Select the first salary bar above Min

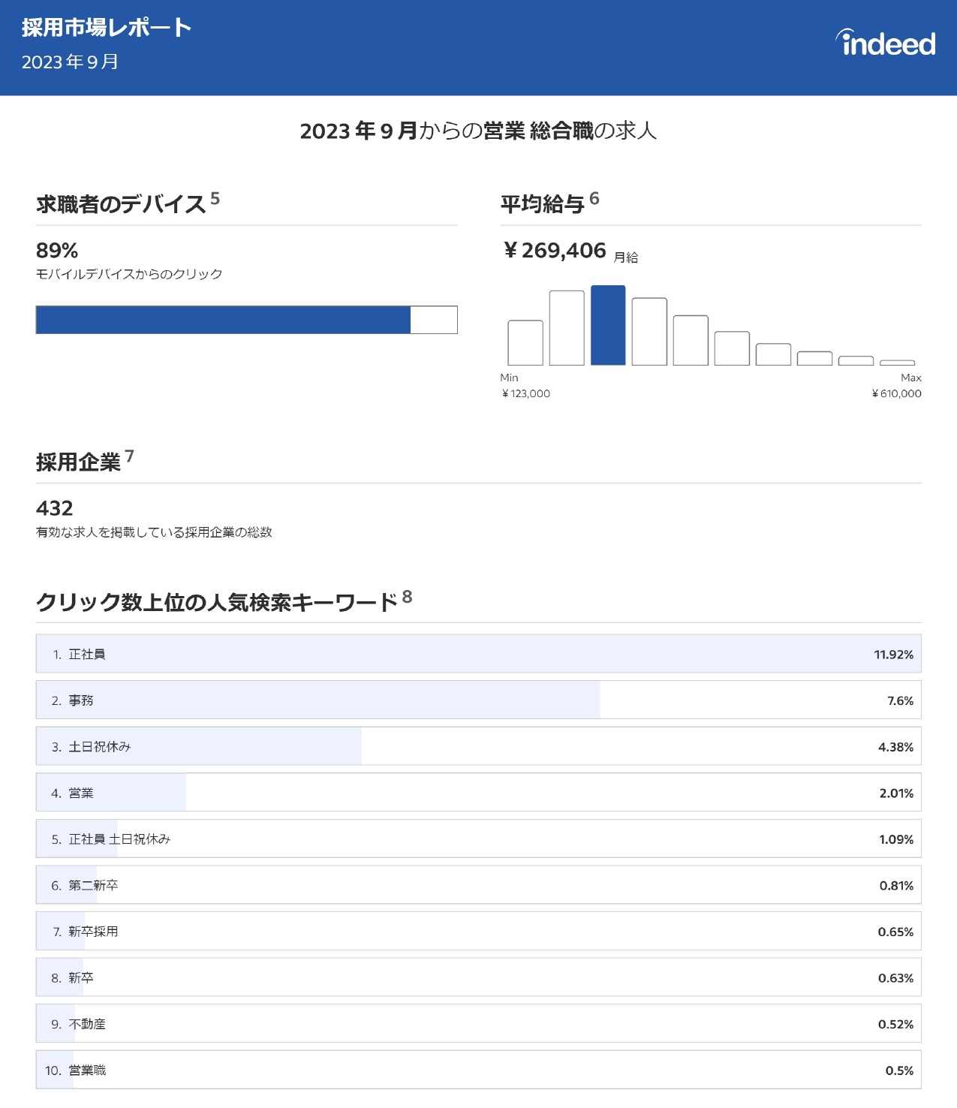525,343
